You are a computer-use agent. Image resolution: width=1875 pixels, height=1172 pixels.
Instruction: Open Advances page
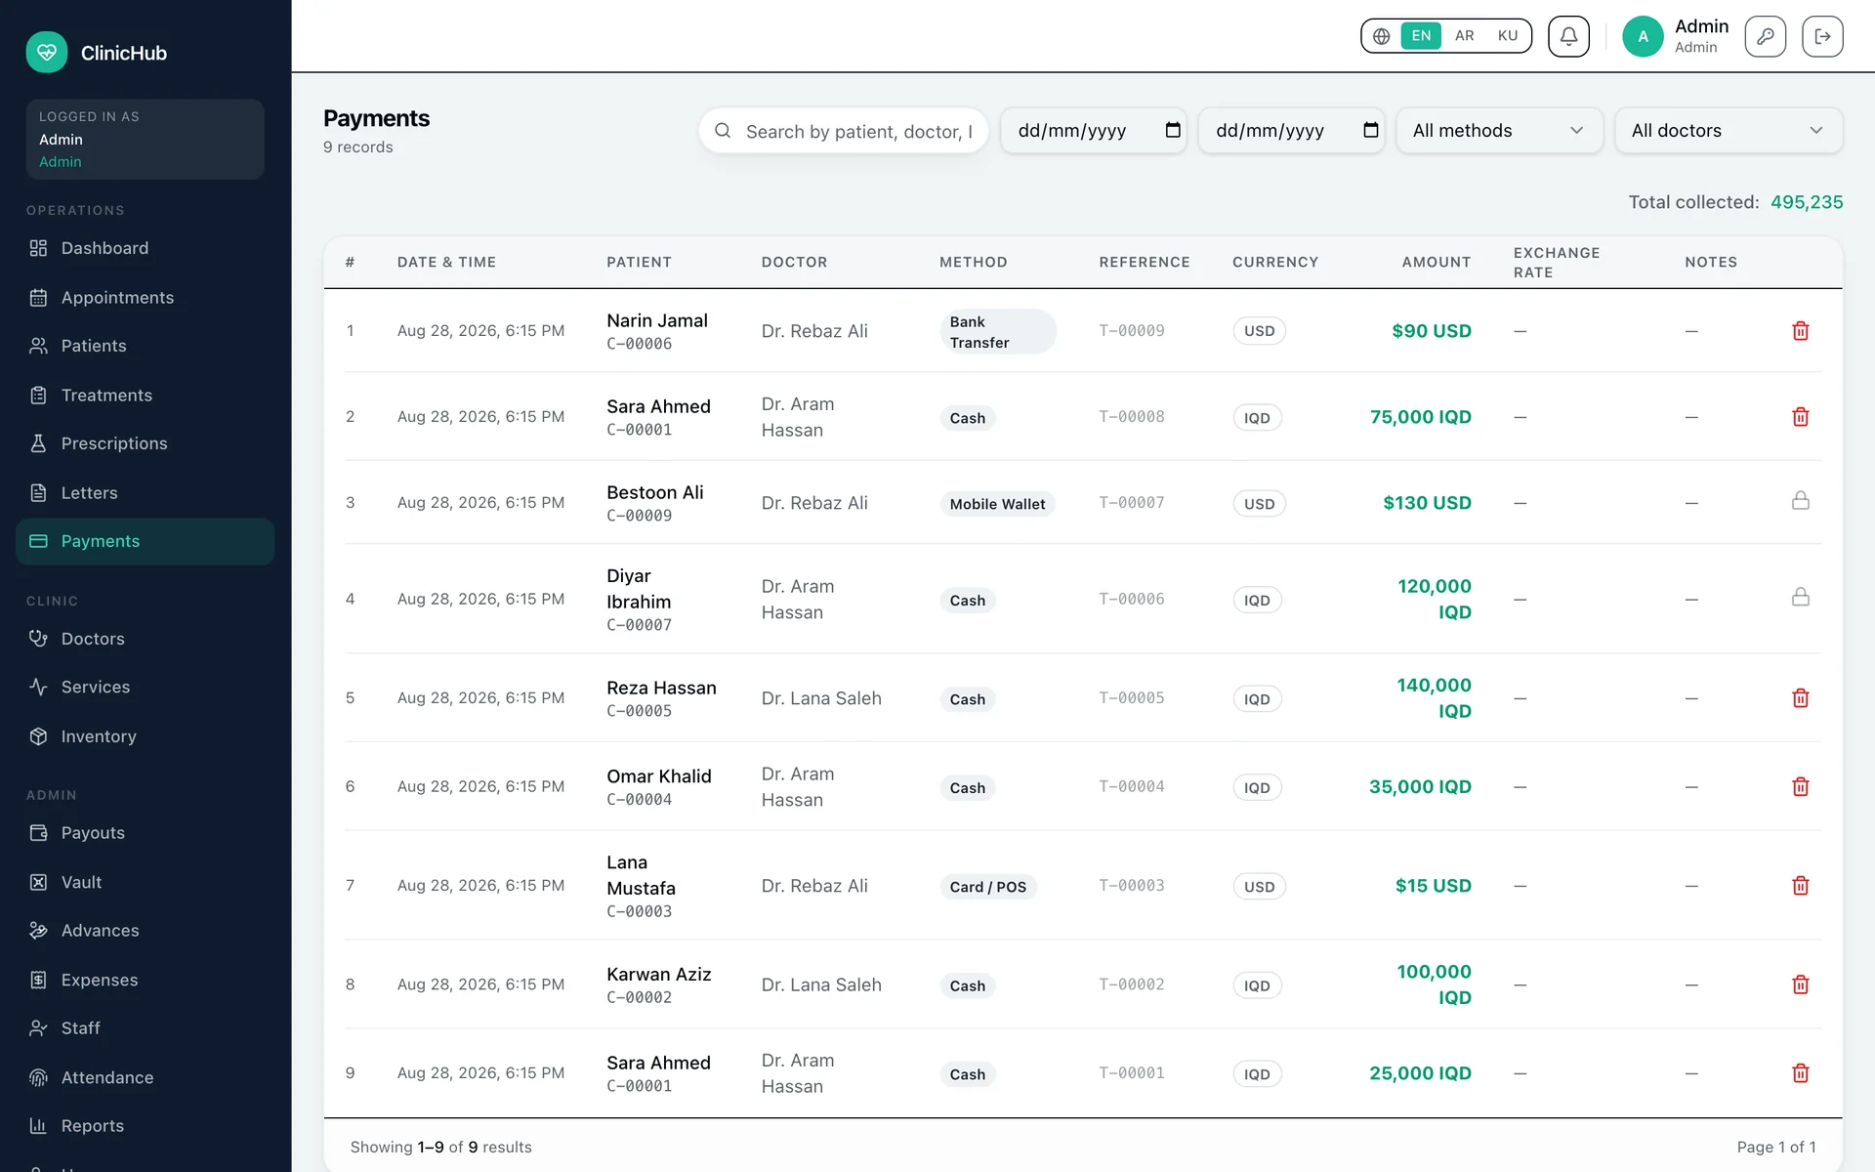[x=146, y=931]
